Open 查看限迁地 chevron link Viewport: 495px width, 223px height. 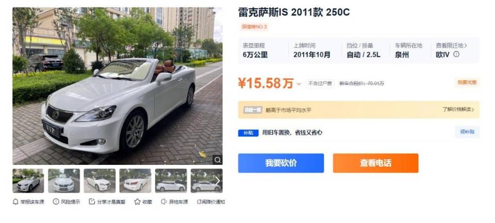click(452, 46)
